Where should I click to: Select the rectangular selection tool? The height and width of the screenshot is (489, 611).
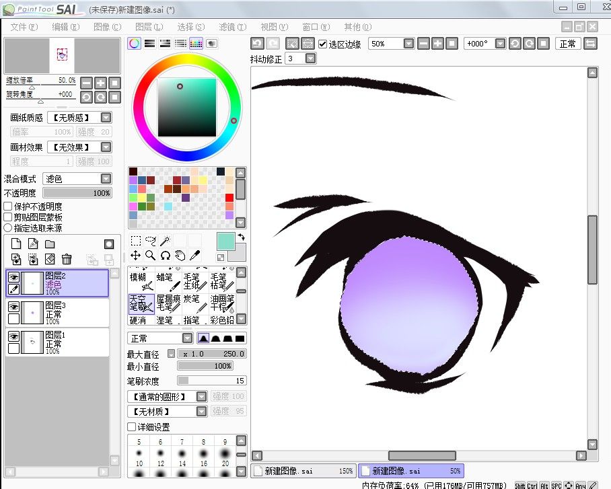[136, 240]
